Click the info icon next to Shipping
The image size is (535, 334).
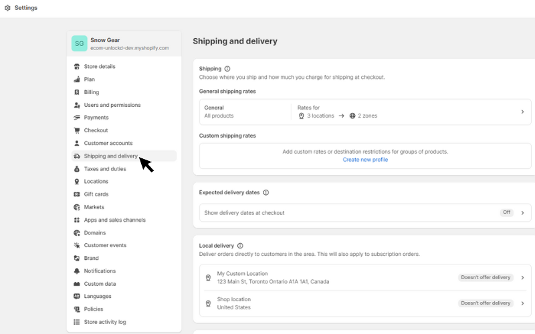point(227,69)
